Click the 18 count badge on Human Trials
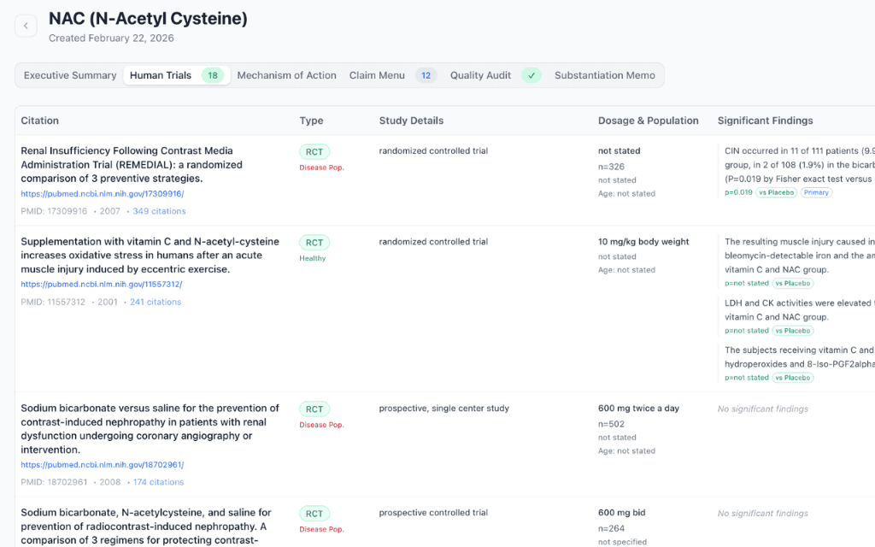The height and width of the screenshot is (547, 875). pyautogui.click(x=213, y=75)
